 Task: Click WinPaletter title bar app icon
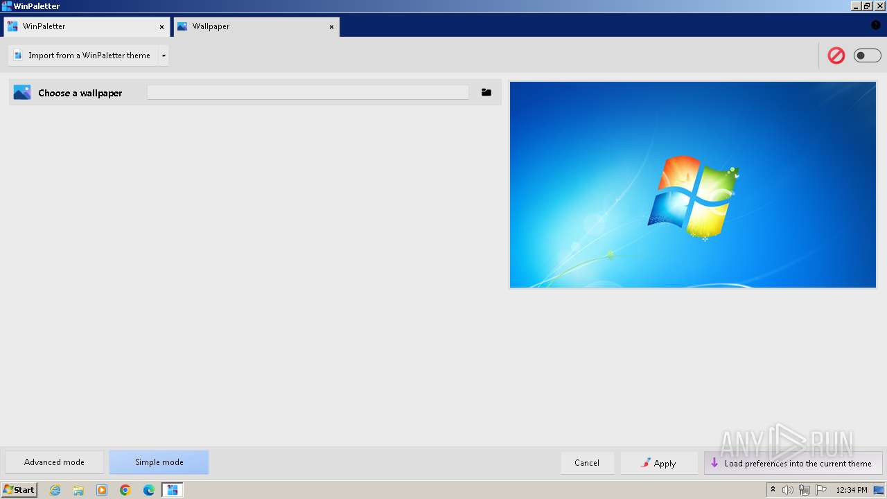(7, 6)
